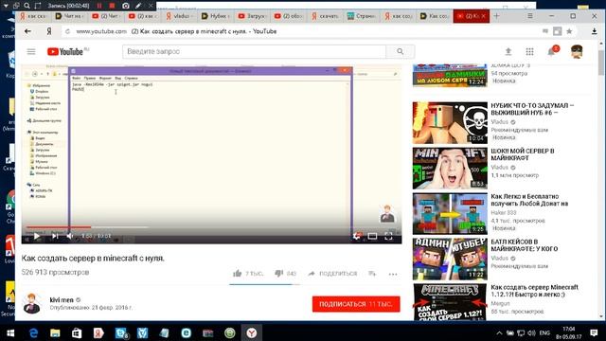606x341 pixels.
Task: Open the YouTube apps grid icon
Action: pyautogui.click(x=530, y=51)
